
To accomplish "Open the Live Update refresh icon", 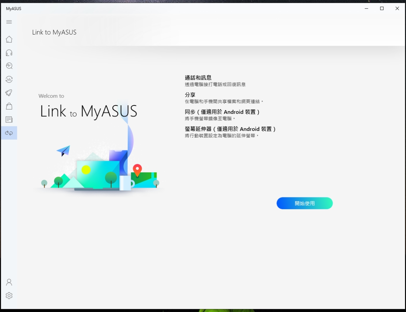I will 9,79.
